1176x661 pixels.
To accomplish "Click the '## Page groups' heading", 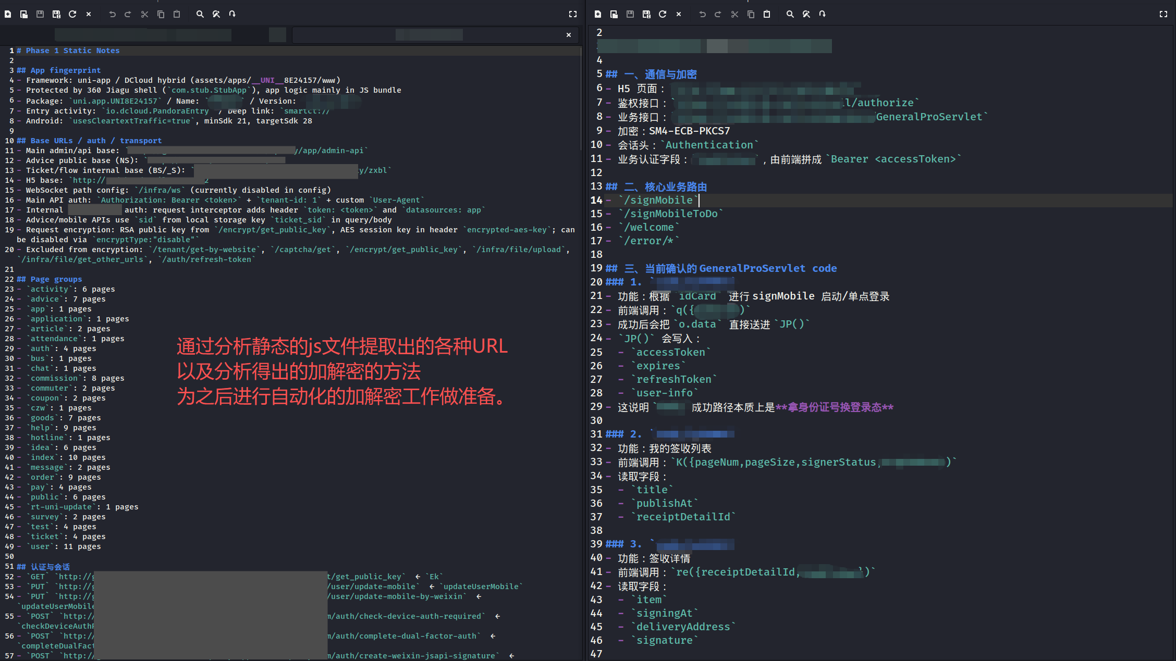I will coord(50,279).
